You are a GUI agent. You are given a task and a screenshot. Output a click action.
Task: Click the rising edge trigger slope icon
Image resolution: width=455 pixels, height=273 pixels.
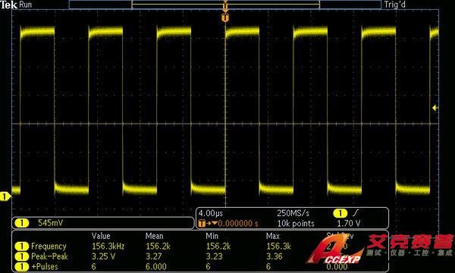[x=356, y=213]
